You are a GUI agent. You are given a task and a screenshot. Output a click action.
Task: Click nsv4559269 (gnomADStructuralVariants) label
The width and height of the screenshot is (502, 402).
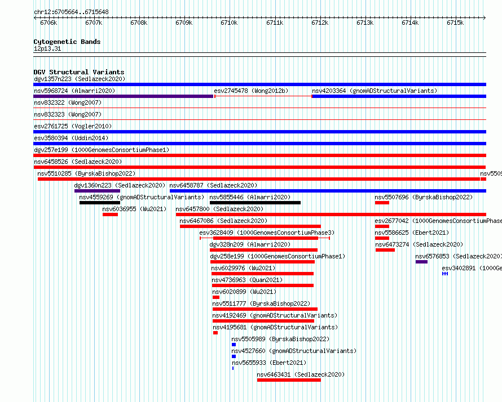click(142, 197)
